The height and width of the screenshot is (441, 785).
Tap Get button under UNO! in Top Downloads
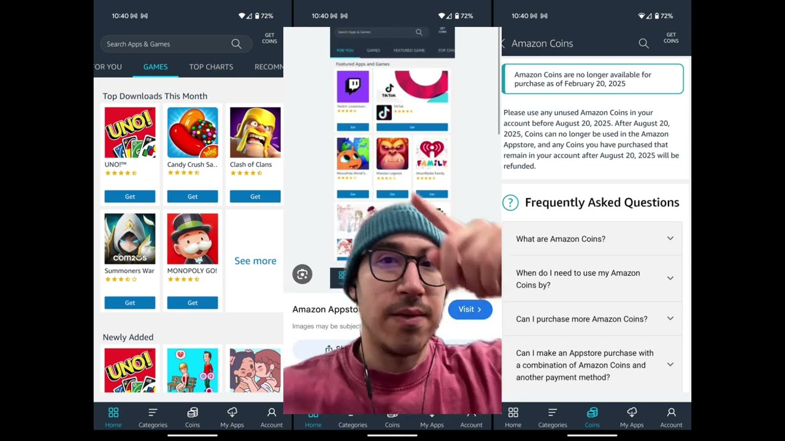(x=130, y=197)
